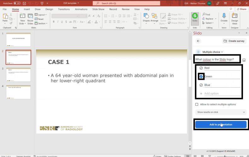Click Create survey button
The width and height of the screenshot is (249, 157).
coord(234,41)
